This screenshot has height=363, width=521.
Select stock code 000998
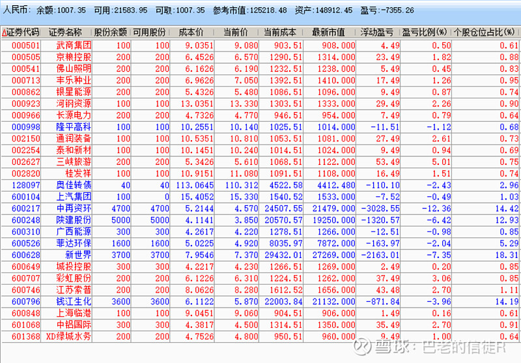tap(26, 127)
